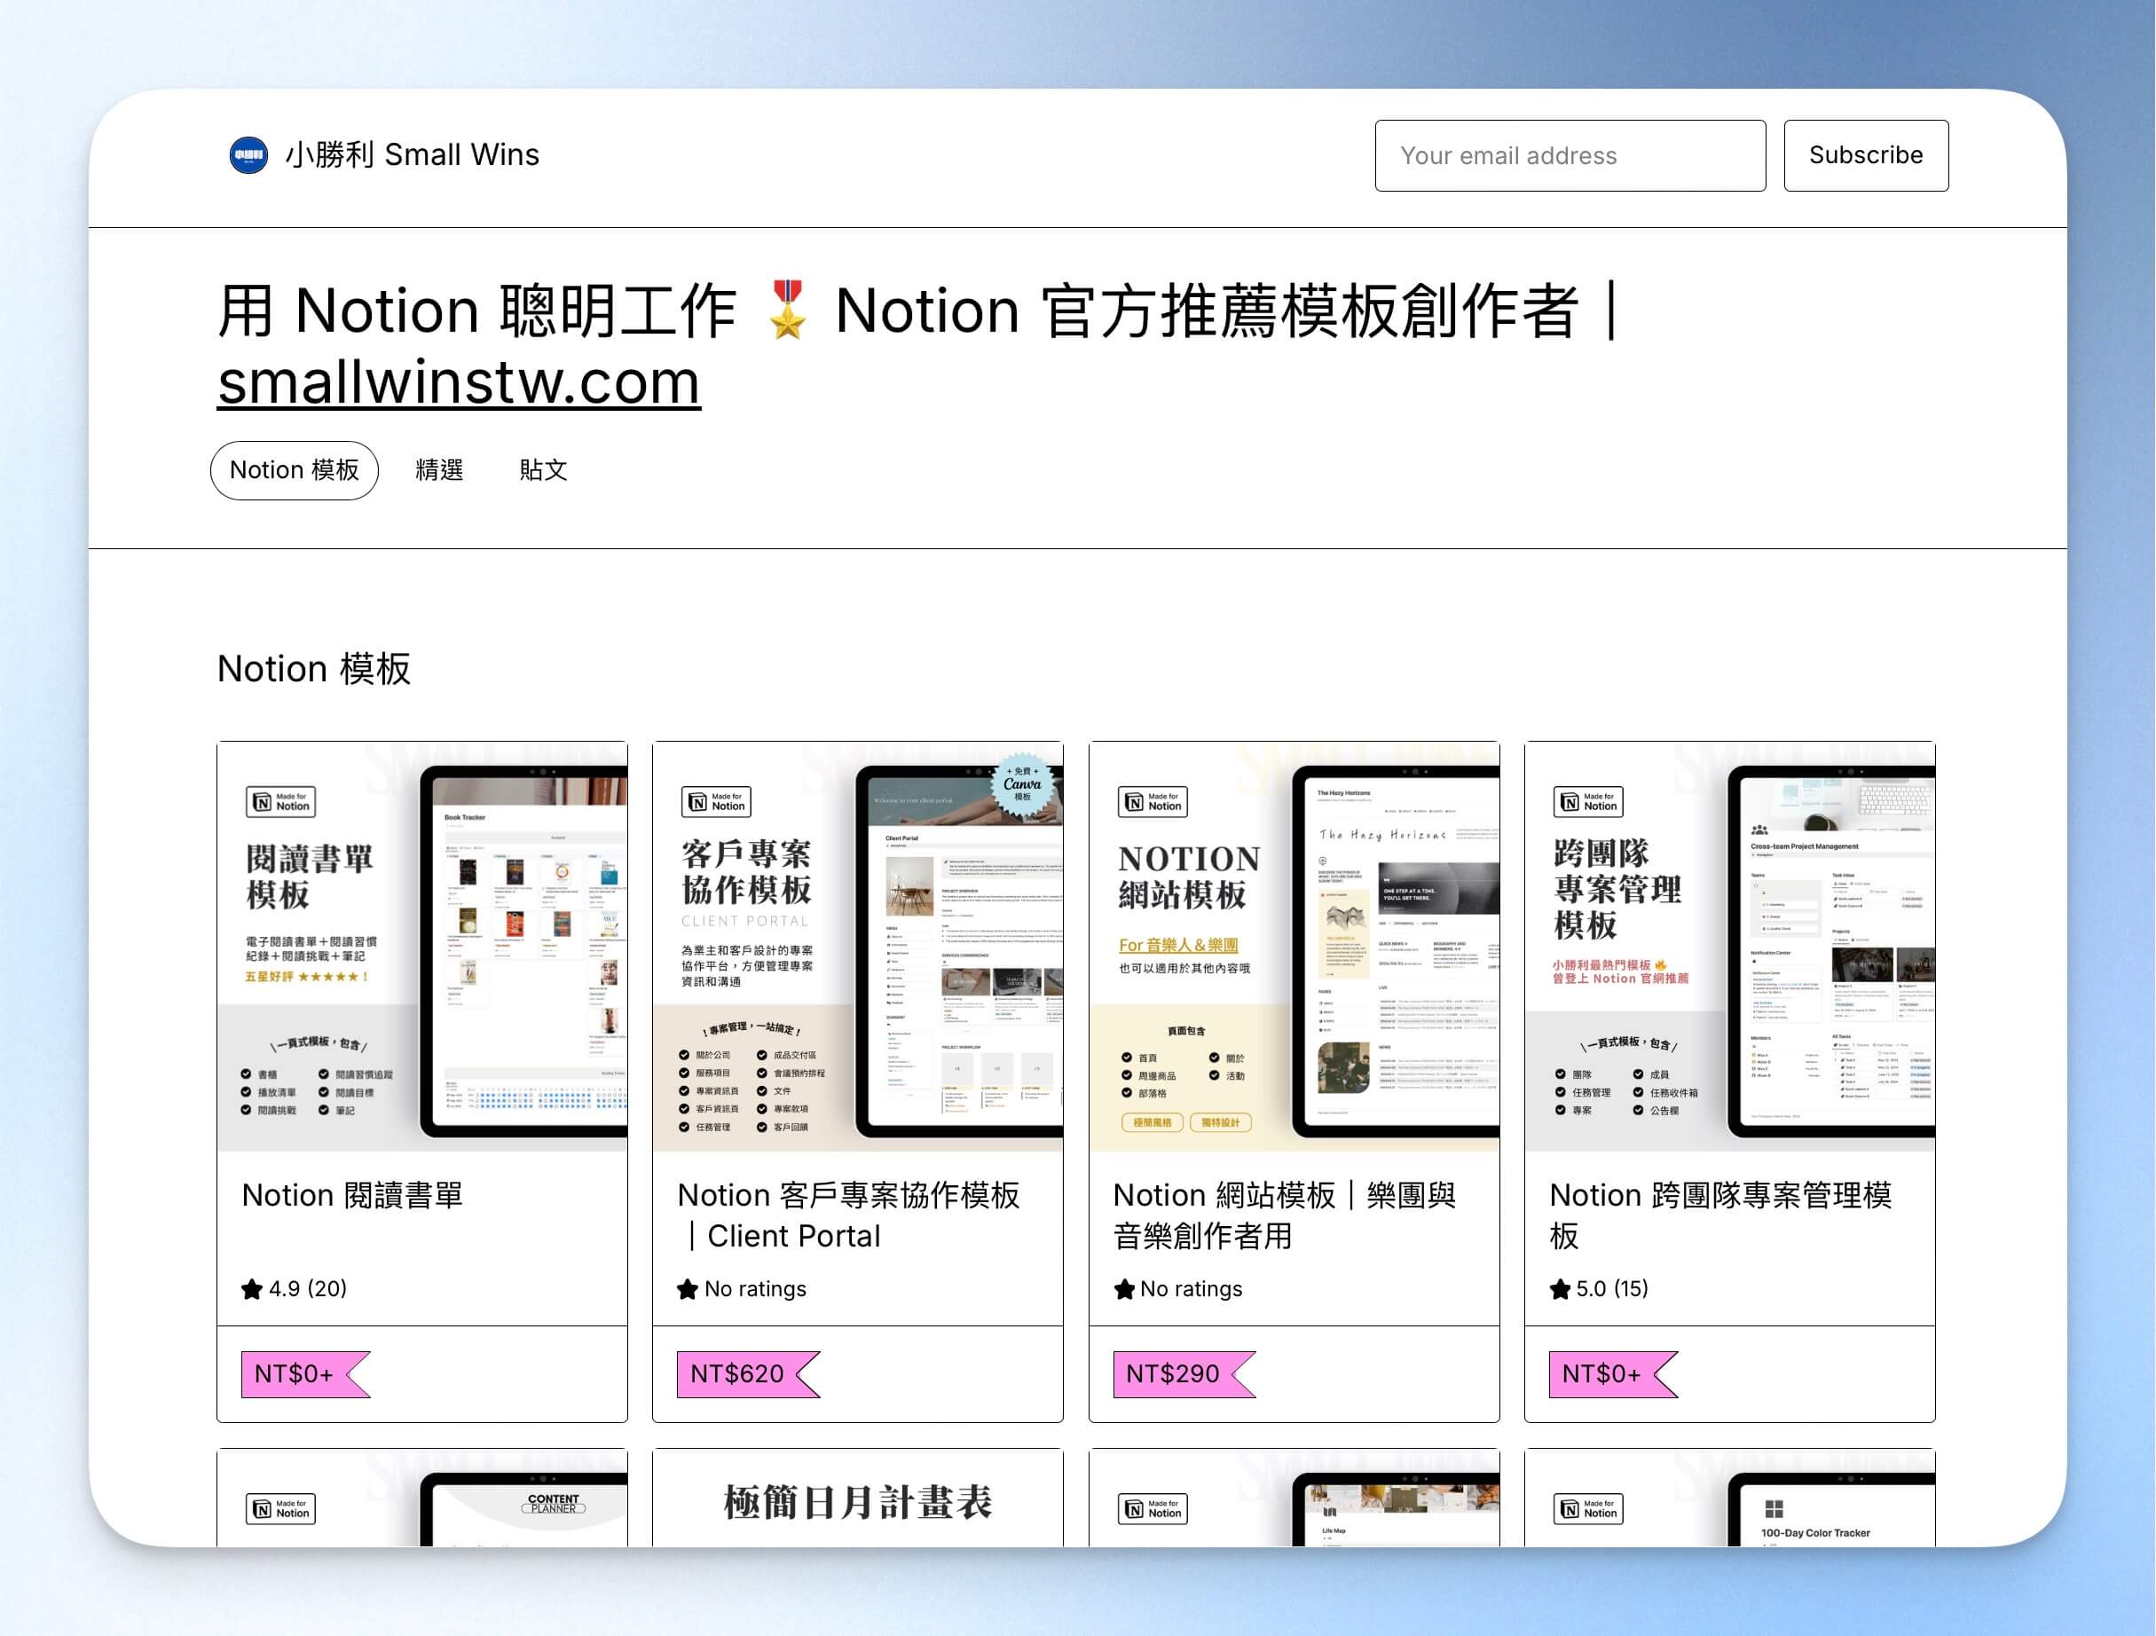
Task: Open the Notion 跨團隊專案管理模板 title
Action: [x=1721, y=1216]
